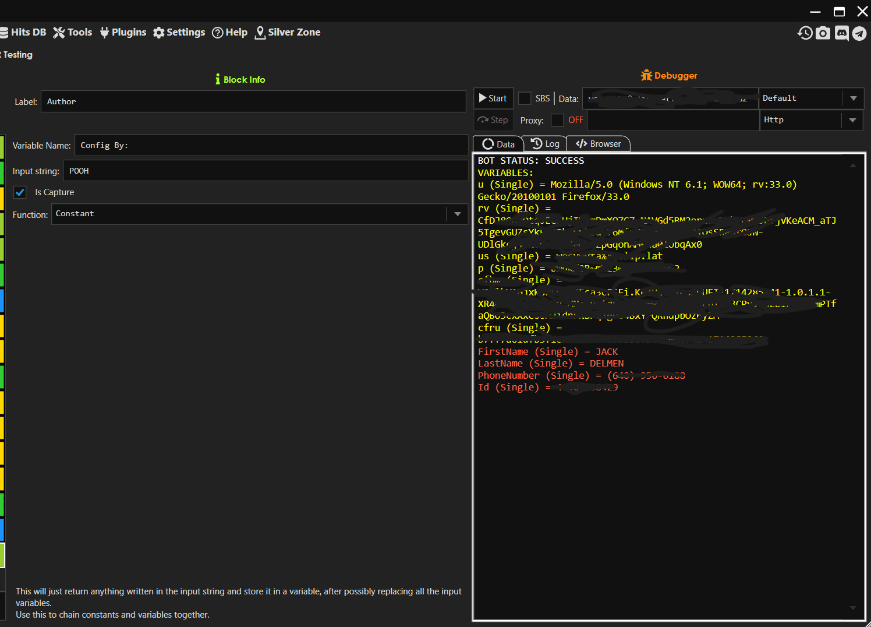
Task: Toggle the Proxy checkbox on
Action: pyautogui.click(x=557, y=120)
